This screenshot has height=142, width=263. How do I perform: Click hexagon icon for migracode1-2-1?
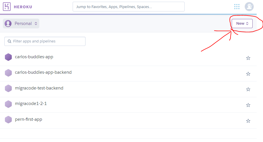click(8, 104)
